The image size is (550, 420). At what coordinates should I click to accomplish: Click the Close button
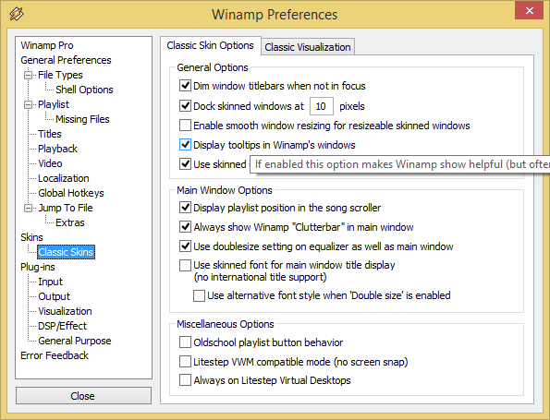(x=83, y=395)
